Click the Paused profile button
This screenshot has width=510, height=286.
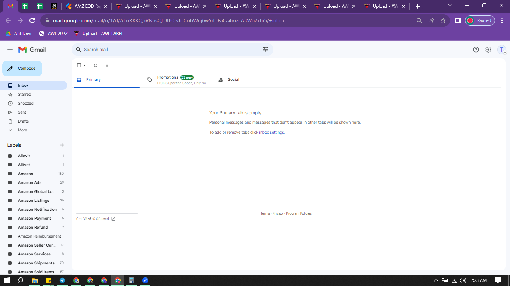[x=480, y=21]
